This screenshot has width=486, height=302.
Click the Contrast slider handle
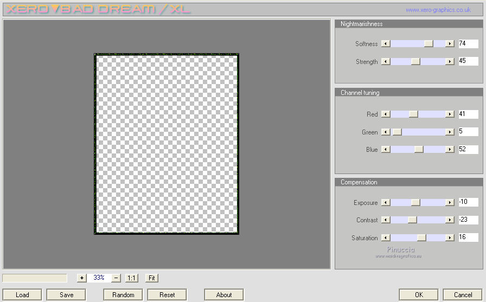[x=413, y=220]
